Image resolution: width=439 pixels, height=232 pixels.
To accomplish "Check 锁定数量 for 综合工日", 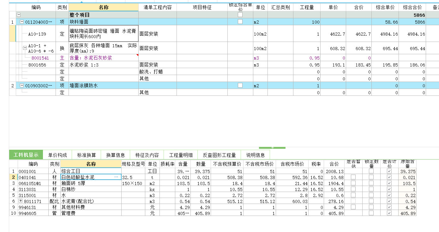I will pos(371,171).
